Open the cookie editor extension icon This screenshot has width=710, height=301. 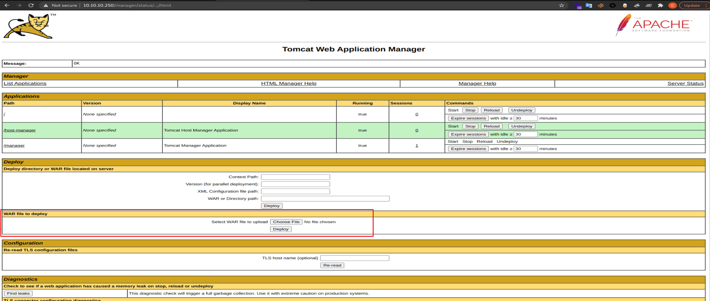tap(601, 5)
